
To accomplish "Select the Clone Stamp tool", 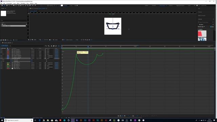I will [28, 5].
